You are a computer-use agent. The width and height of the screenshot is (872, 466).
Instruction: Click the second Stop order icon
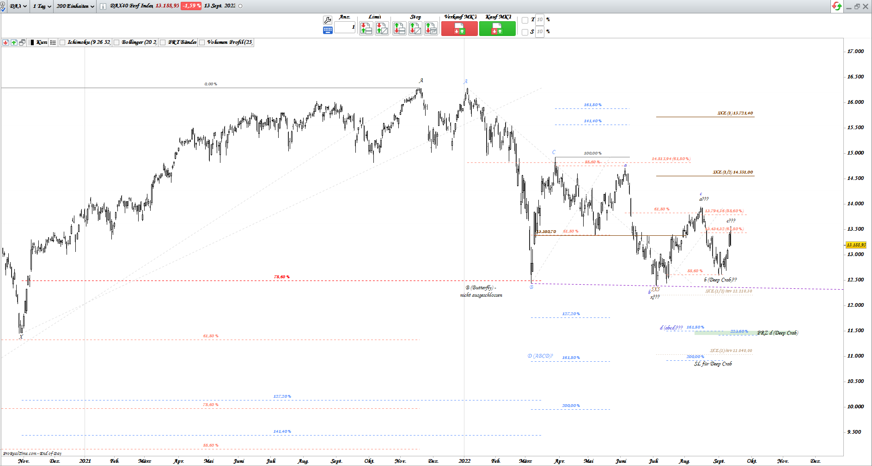[415, 29]
